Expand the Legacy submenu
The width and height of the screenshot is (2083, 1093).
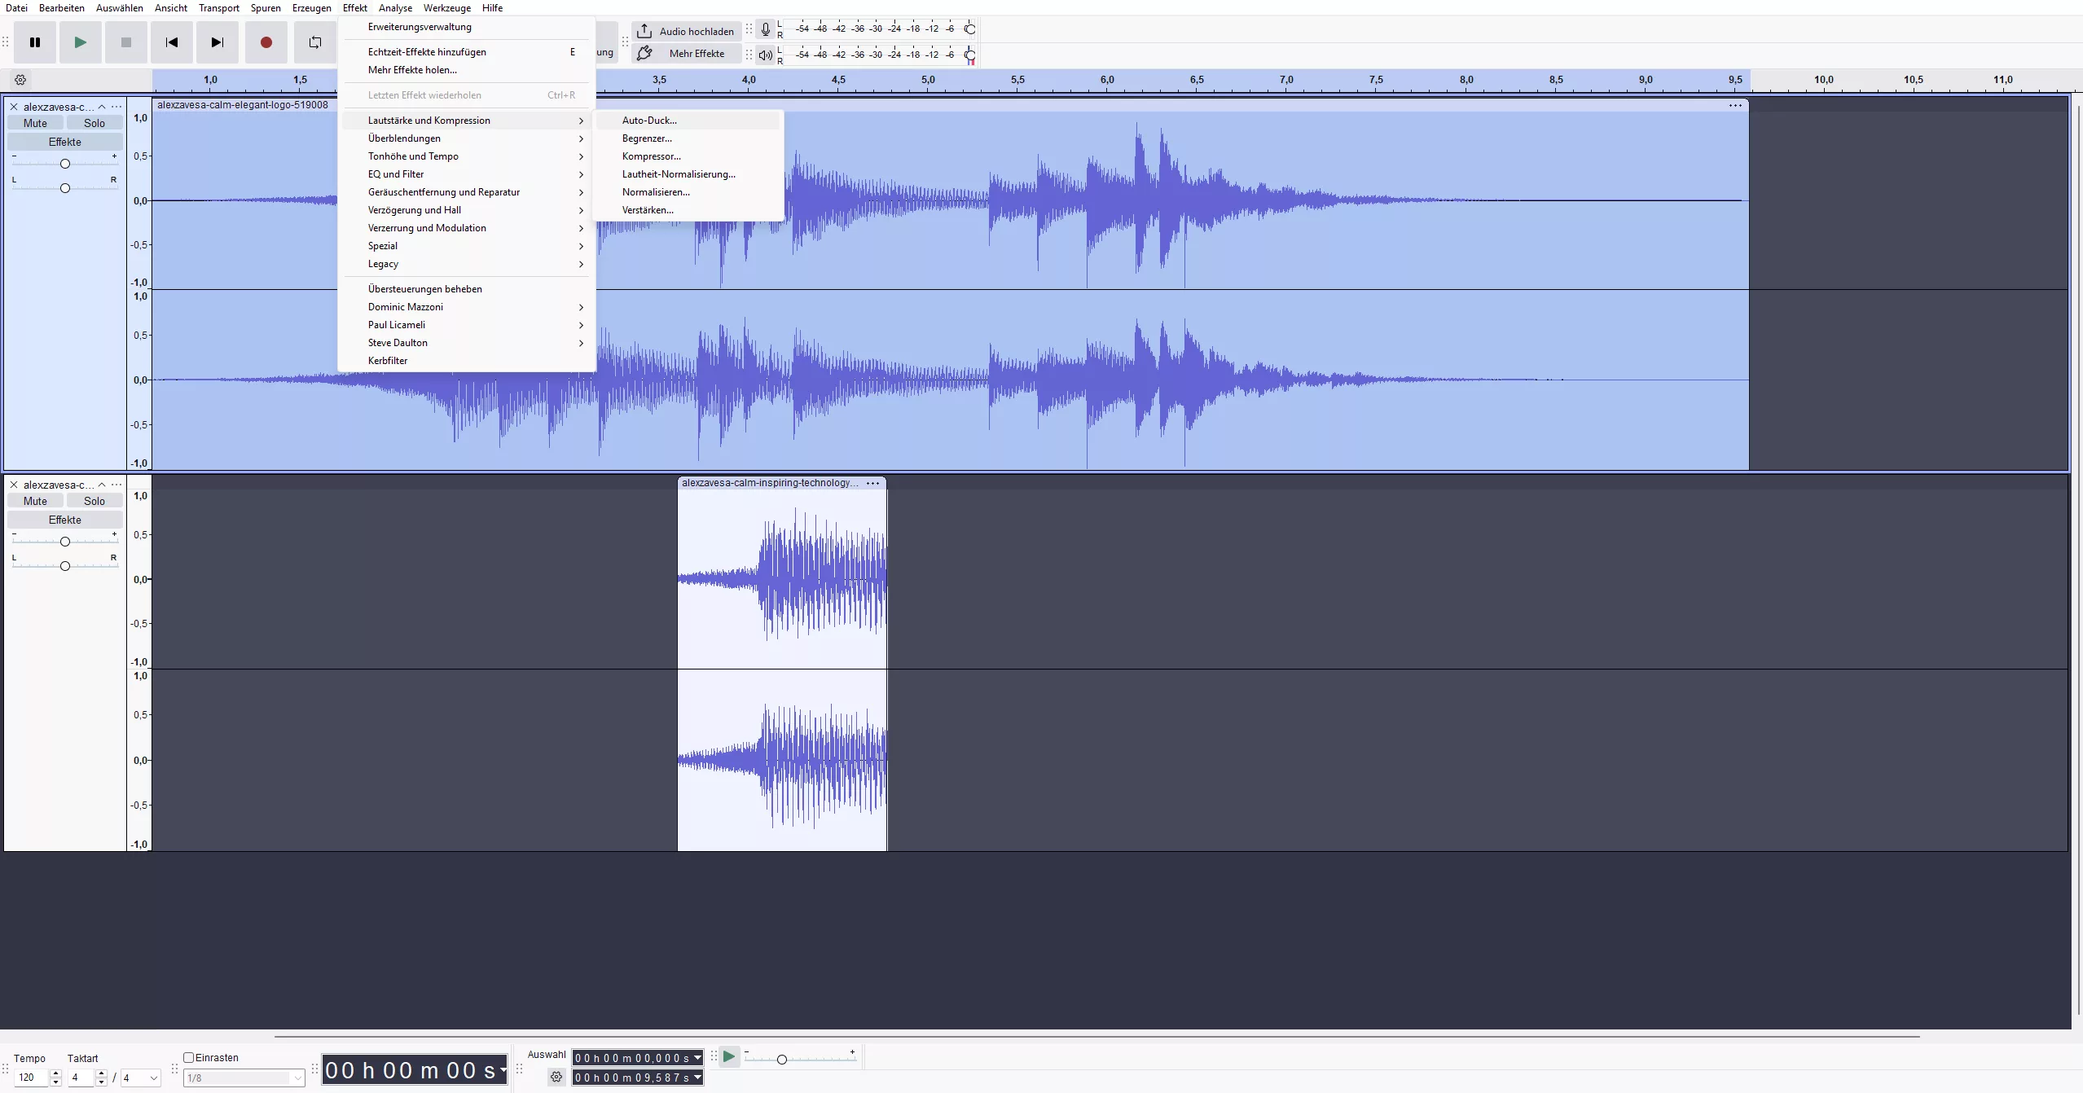pos(467,264)
